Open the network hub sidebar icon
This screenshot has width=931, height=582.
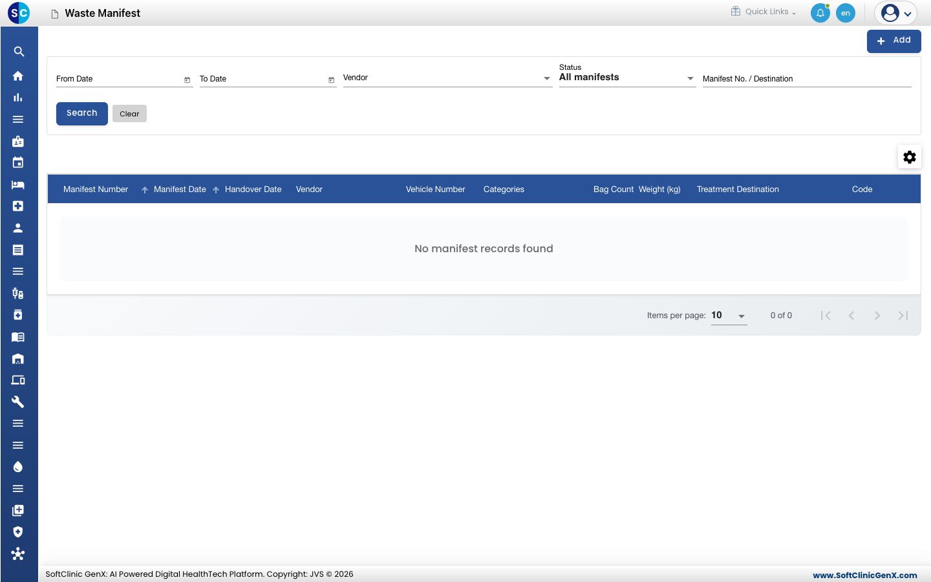[x=18, y=554]
